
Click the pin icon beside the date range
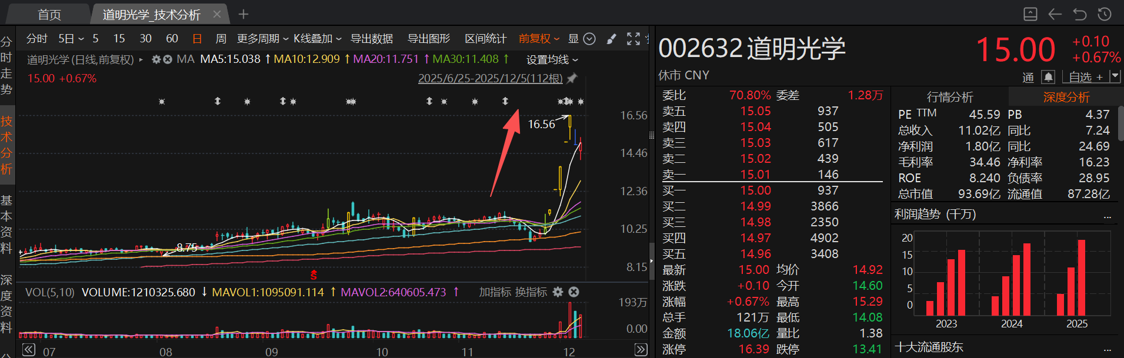[x=572, y=78]
